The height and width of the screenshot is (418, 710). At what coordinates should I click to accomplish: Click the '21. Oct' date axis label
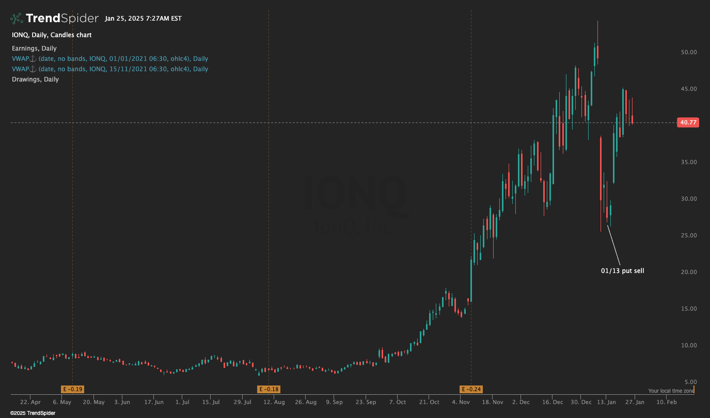click(x=429, y=402)
